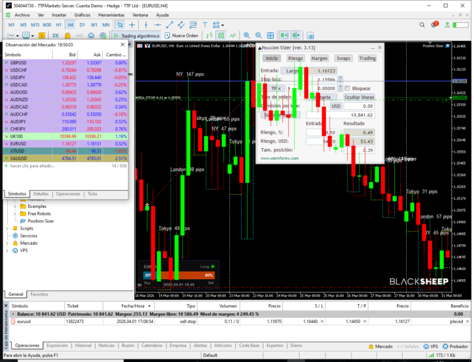Click the green stop-loss price level marker
The height and width of the screenshot is (362, 474).
pos(460,97)
